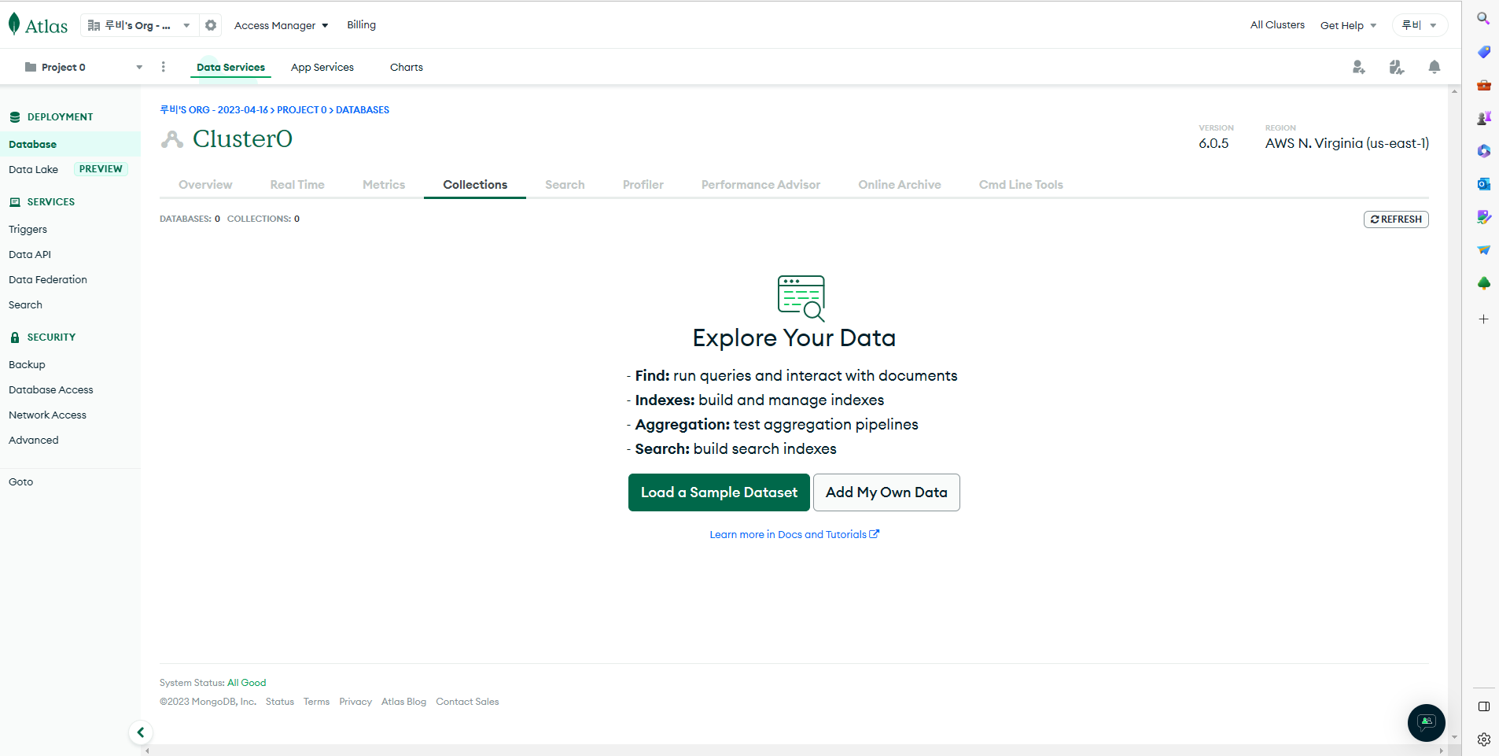1499x756 pixels.
Task: Open Data Lake in the sidebar
Action: (x=33, y=169)
